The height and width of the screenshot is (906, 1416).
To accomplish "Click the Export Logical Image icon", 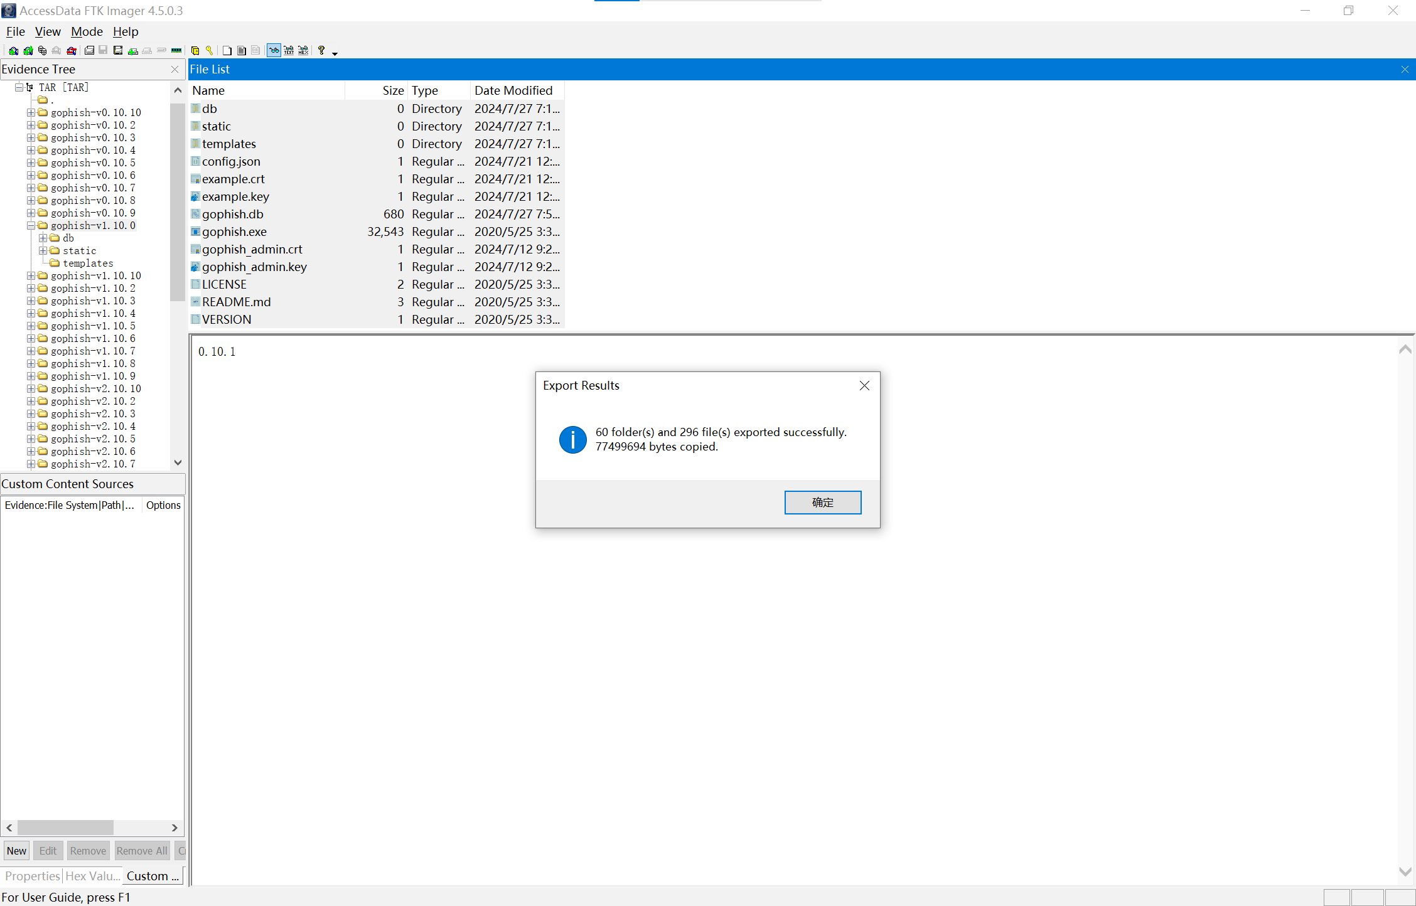I will point(117,51).
